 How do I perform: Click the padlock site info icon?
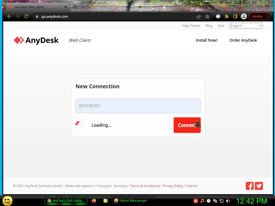point(37,16)
